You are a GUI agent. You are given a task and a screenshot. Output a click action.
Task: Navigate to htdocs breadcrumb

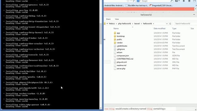tap(112, 24)
